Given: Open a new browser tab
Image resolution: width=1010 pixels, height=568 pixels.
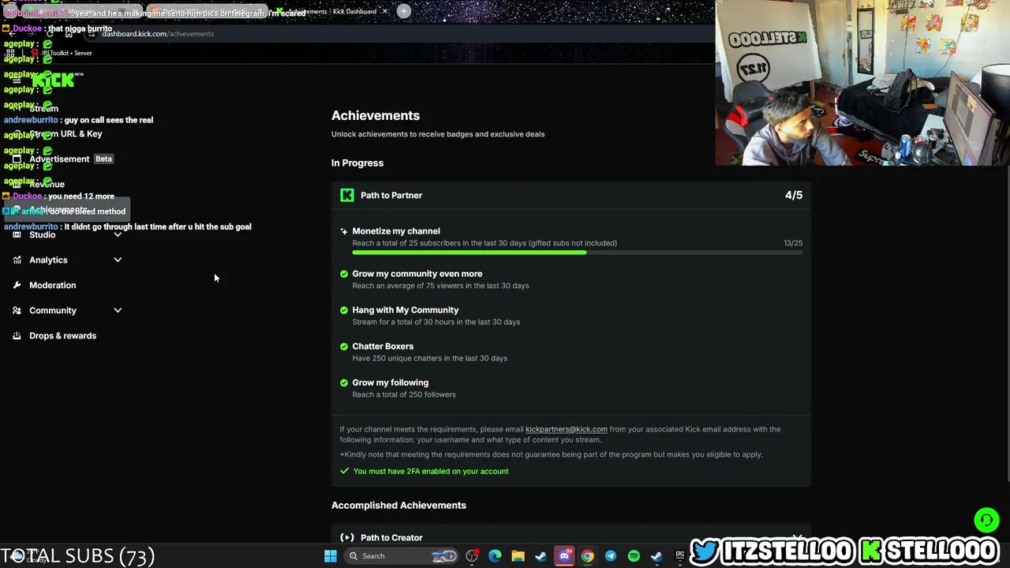Looking at the screenshot, I should [403, 11].
